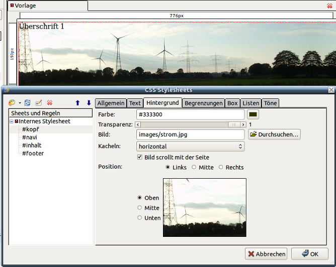Open the palette new-style icon

pos(12,103)
